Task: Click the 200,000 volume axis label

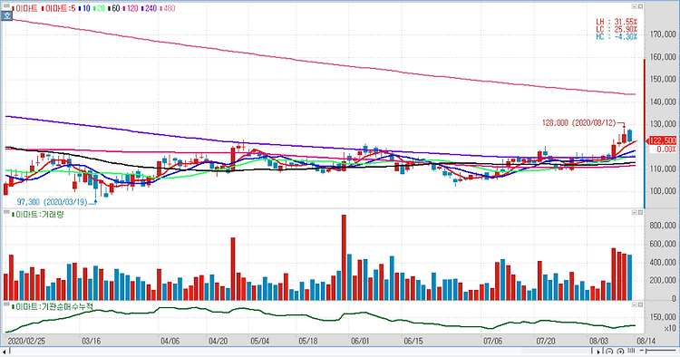Action: pos(663,281)
